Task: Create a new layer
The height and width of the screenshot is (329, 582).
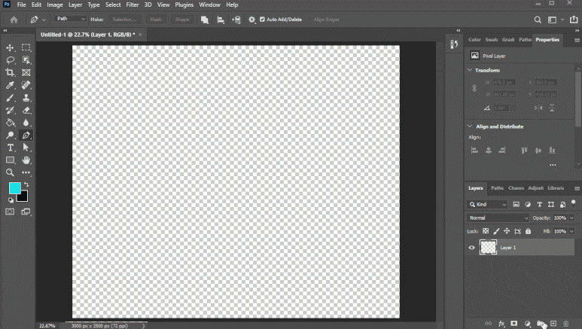Action: click(553, 324)
